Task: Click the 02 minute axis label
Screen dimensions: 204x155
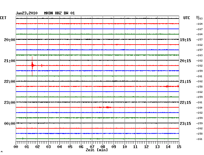Action: [x=37, y=147]
